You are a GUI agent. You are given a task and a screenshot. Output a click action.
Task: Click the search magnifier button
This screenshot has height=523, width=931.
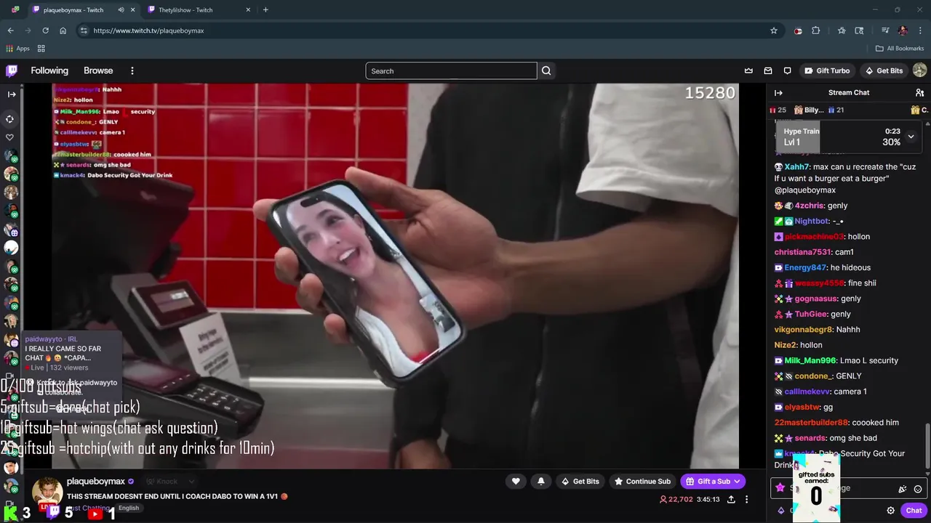[x=546, y=70]
